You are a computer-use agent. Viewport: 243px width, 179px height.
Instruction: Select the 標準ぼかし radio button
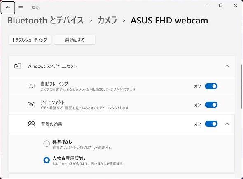[x=47, y=144]
